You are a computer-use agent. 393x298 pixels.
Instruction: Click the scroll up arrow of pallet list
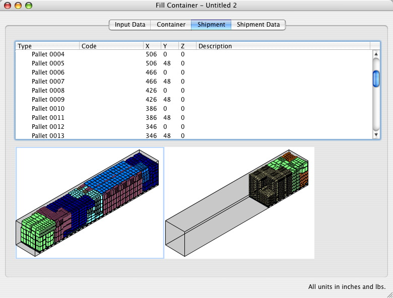pos(376,54)
